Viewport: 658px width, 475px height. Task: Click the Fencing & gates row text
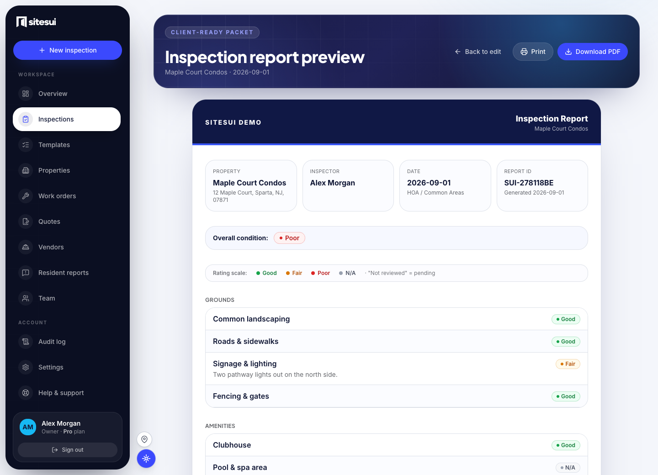point(241,396)
